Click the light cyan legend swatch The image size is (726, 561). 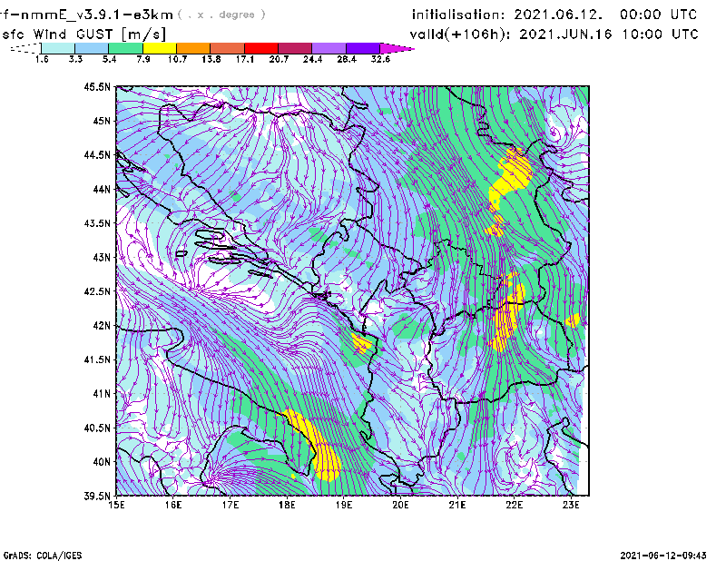[58, 48]
